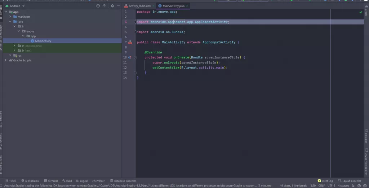Screen dimensions: 369x188
Task: Open the Build tool window
Action: coord(67,181)
